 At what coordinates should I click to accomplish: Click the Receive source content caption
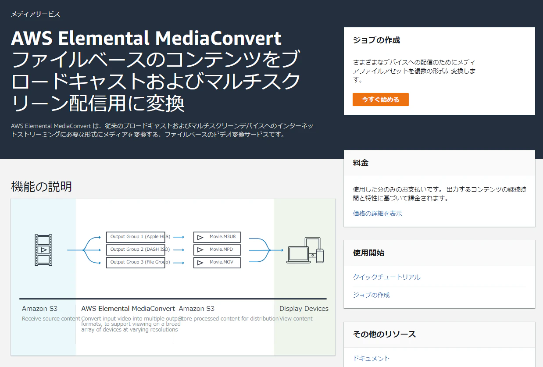[x=51, y=319]
